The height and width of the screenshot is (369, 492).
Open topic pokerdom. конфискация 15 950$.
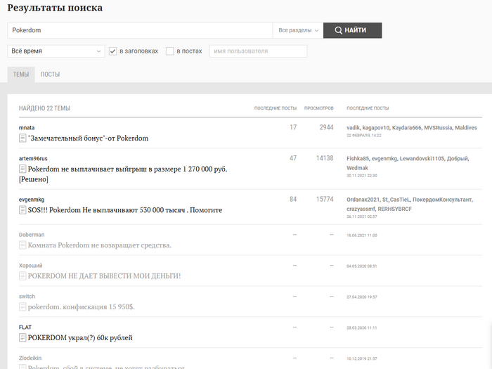pos(82,306)
